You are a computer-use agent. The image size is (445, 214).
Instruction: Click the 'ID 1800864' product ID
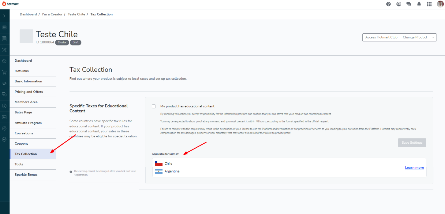[x=45, y=42]
